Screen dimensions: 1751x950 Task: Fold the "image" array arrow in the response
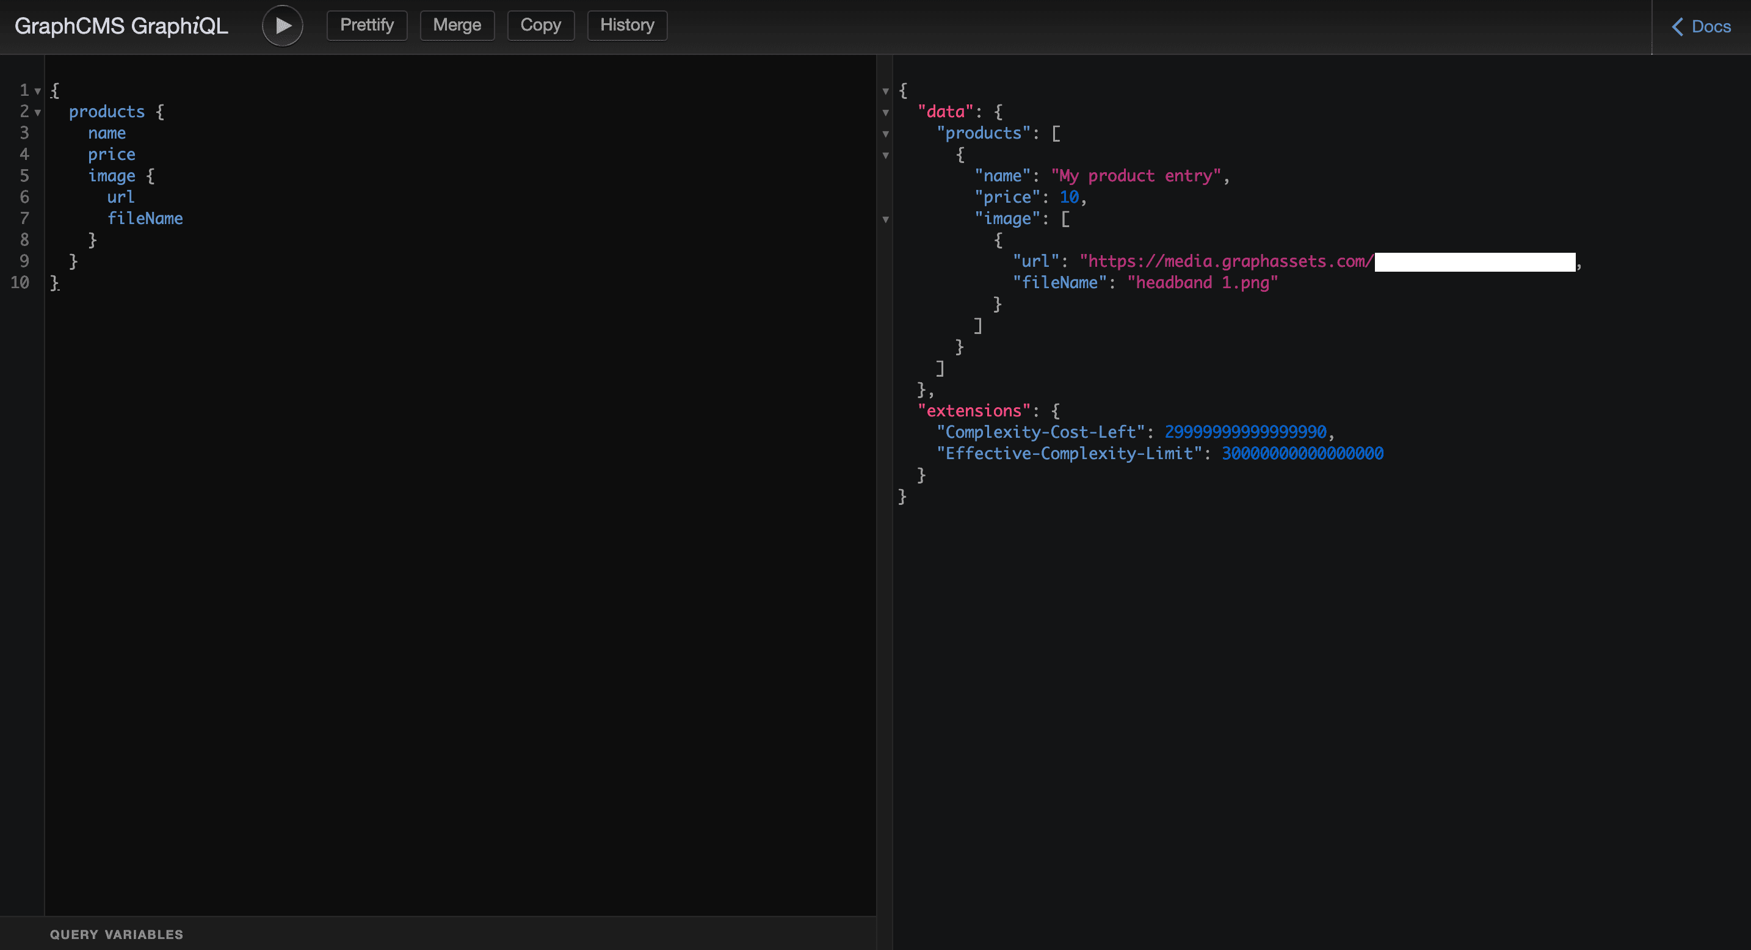tap(886, 220)
